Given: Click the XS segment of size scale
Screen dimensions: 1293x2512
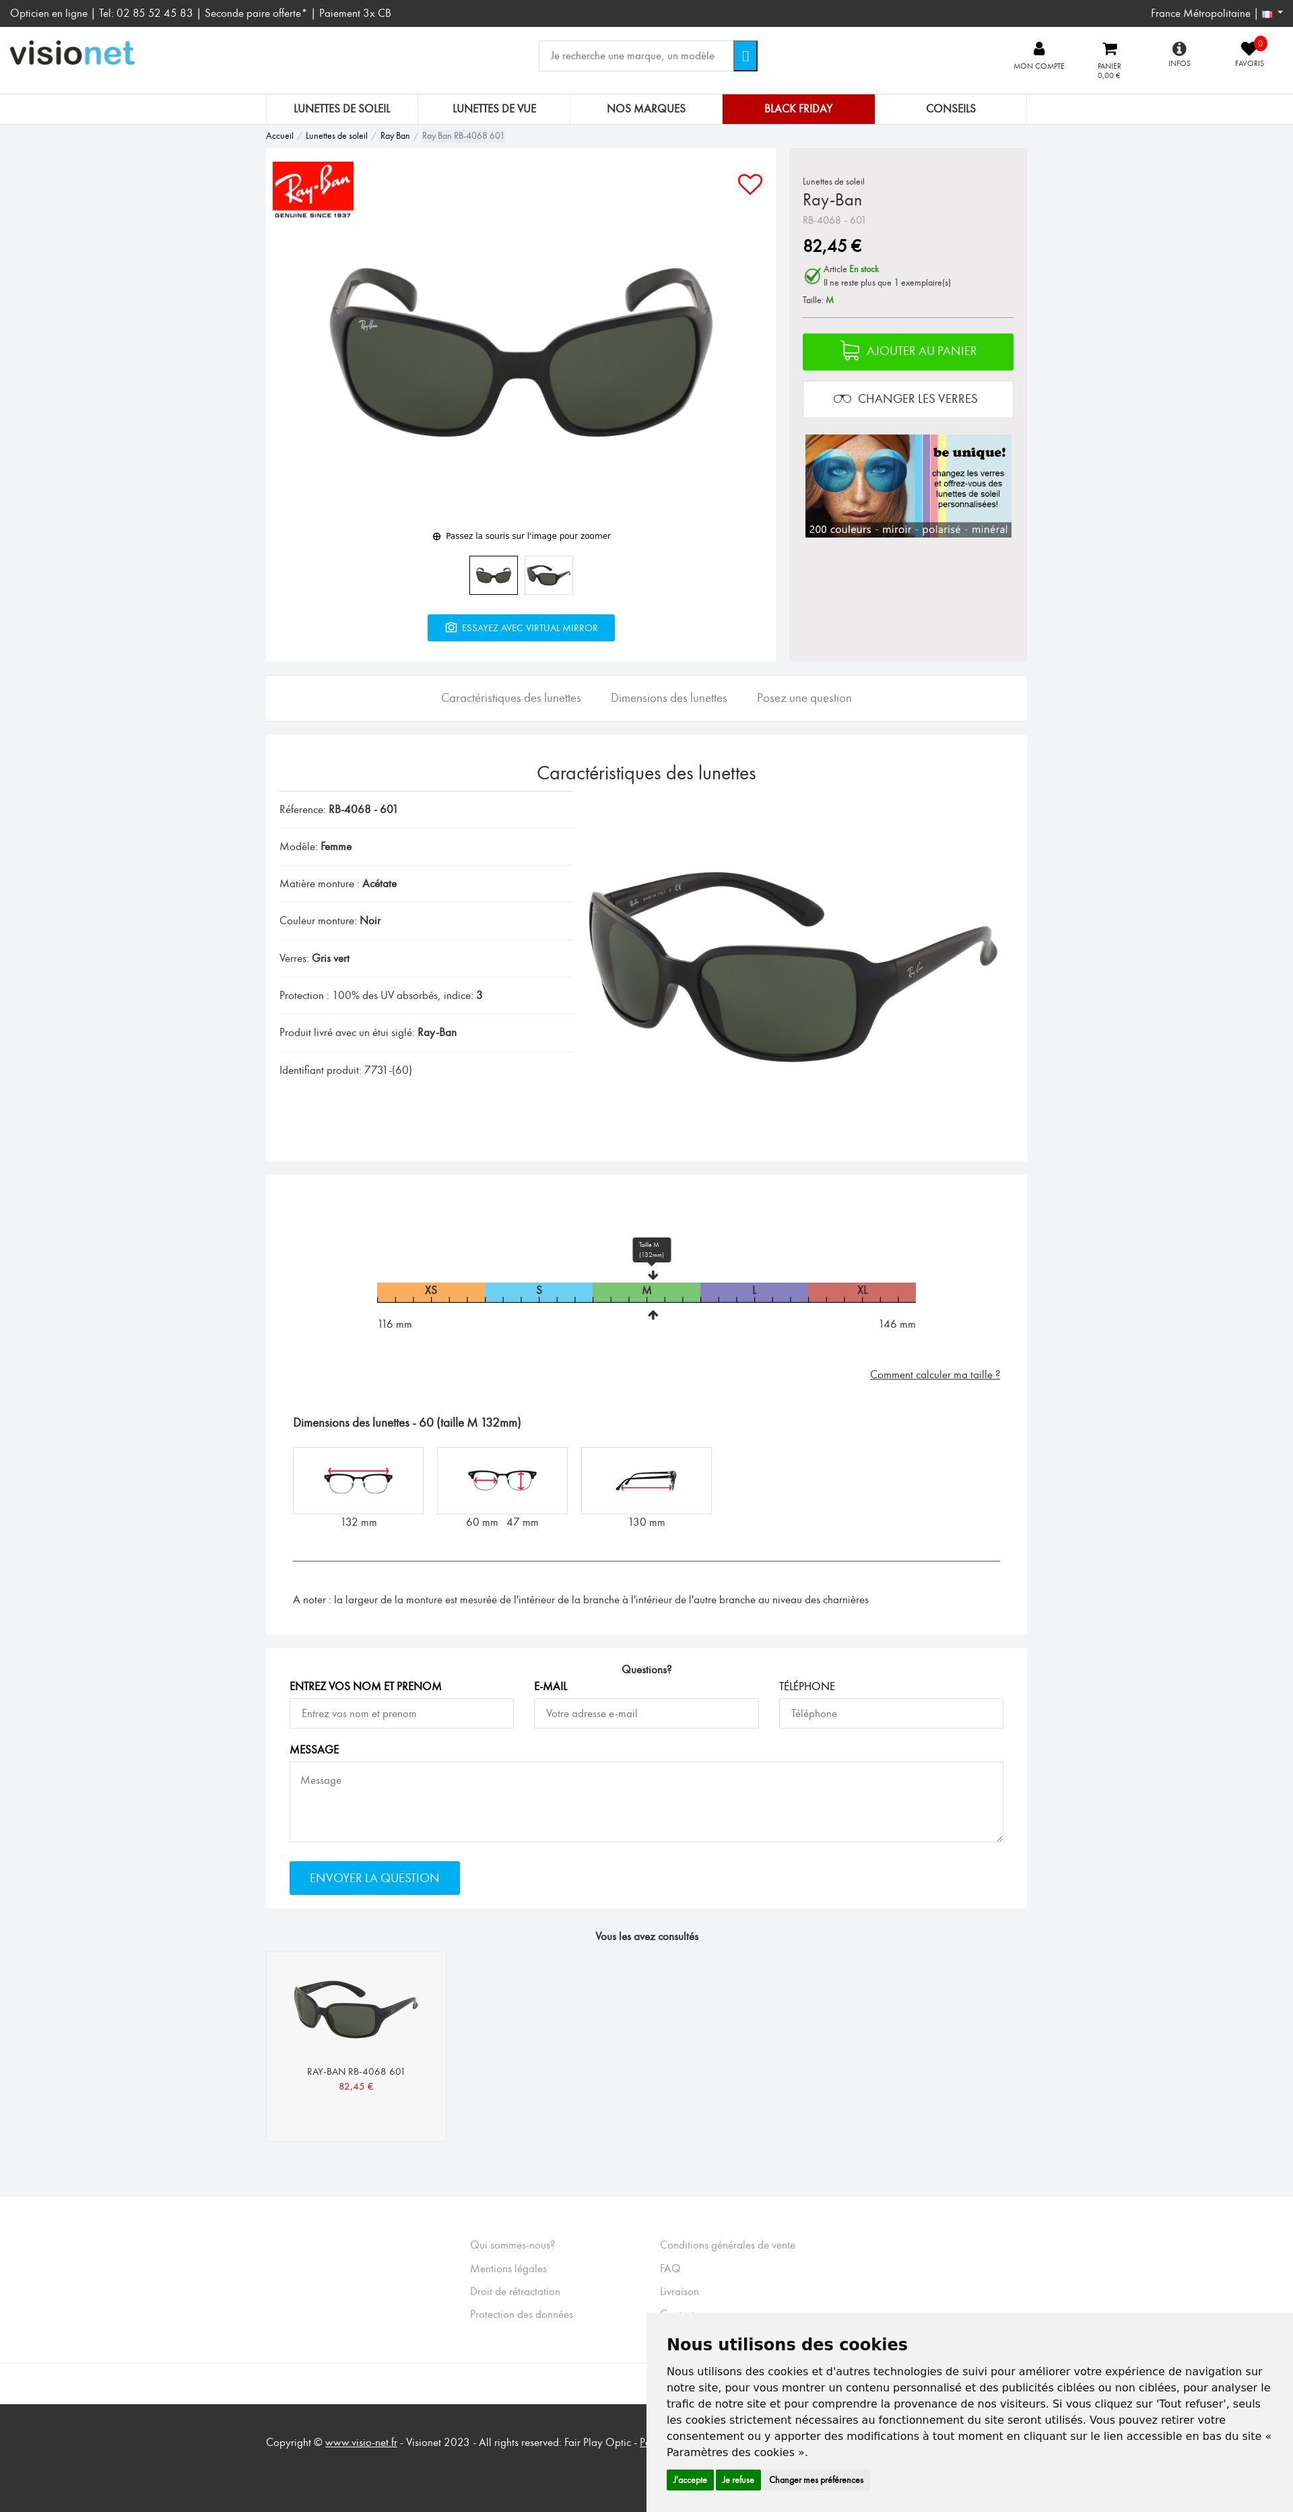Looking at the screenshot, I should coord(431,1292).
